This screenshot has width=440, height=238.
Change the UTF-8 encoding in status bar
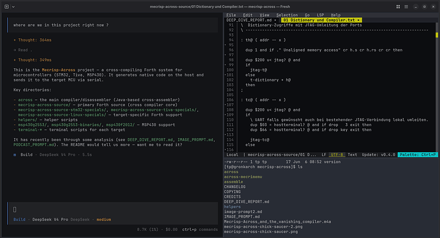337,155
